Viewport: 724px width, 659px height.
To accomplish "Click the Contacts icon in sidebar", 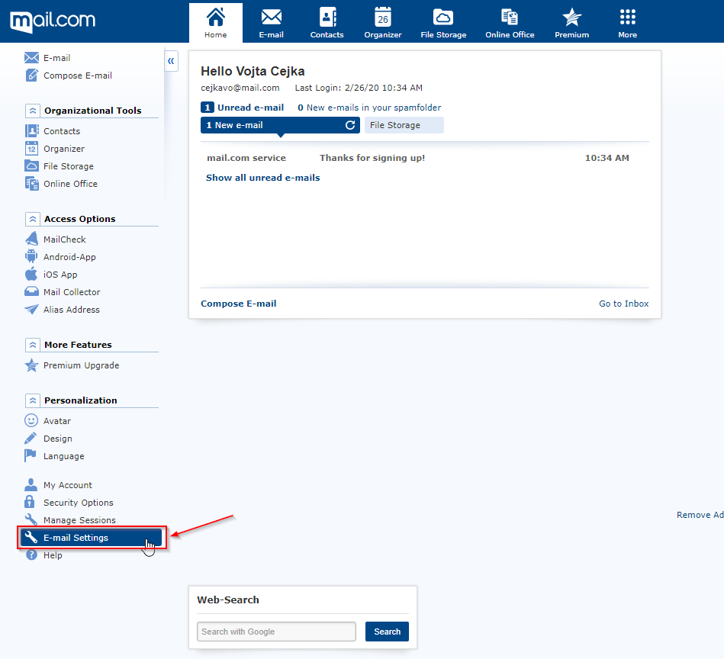I will pos(32,131).
